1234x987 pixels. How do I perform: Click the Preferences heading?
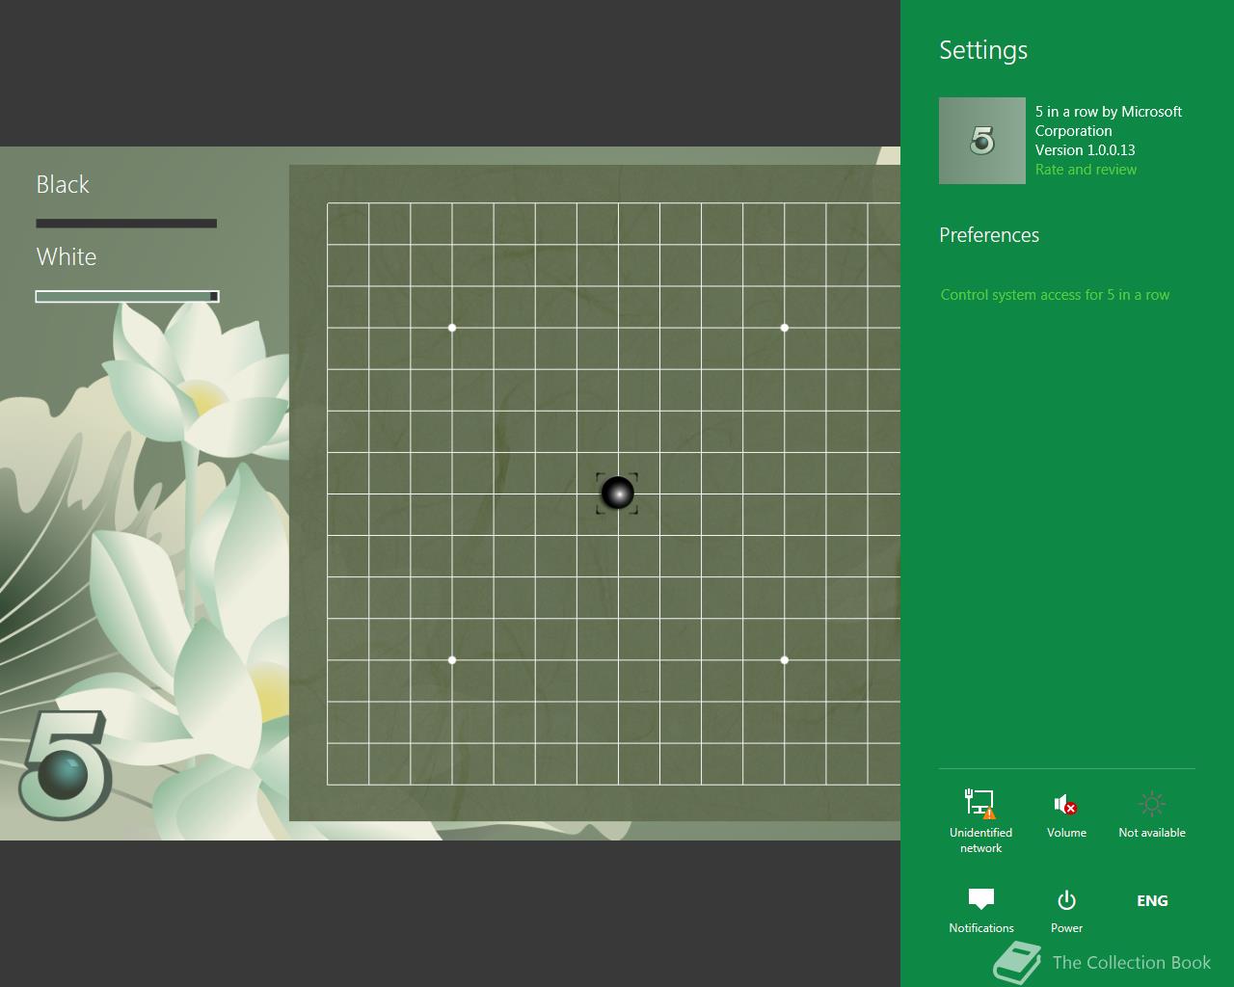(x=989, y=235)
